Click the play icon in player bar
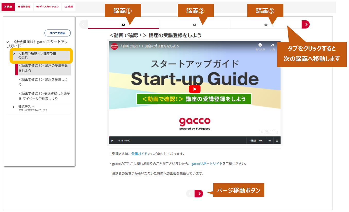 112,141
